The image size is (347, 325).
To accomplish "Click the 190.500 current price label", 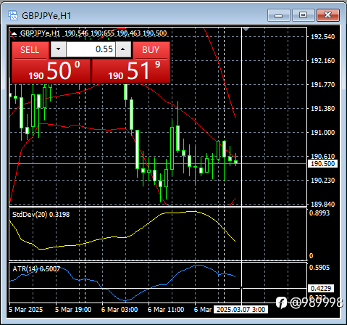I will 322,164.
